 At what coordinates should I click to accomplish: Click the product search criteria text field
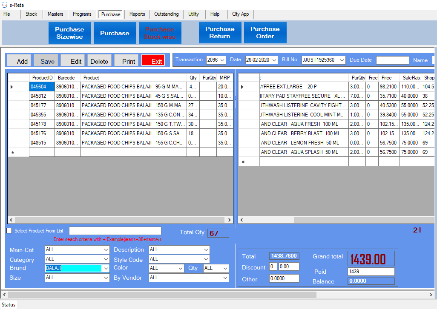pyautogui.click(x=115, y=231)
